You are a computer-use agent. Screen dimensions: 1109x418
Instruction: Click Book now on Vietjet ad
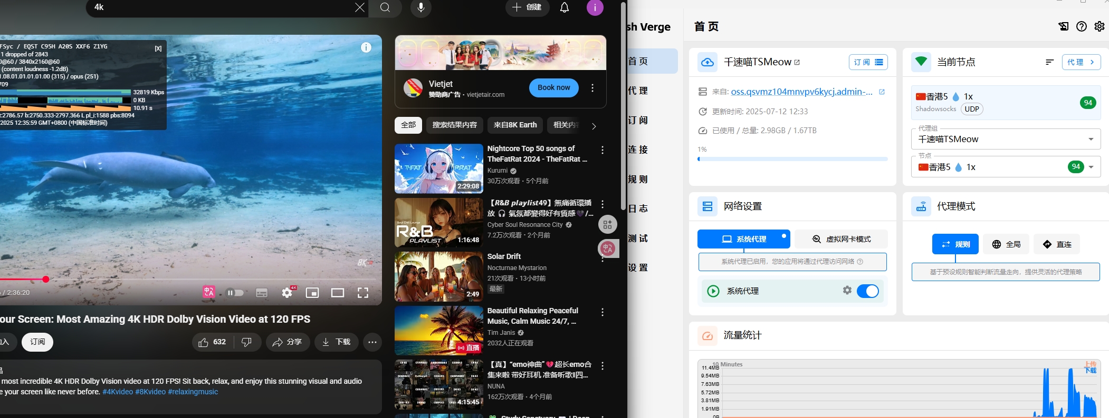(x=554, y=88)
